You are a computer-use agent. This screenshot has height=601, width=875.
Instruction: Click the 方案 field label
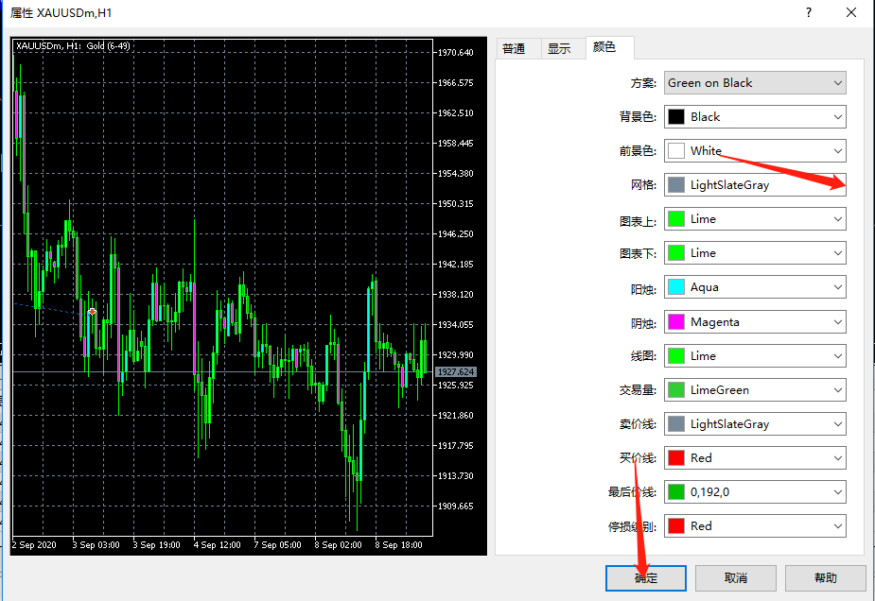tap(643, 83)
